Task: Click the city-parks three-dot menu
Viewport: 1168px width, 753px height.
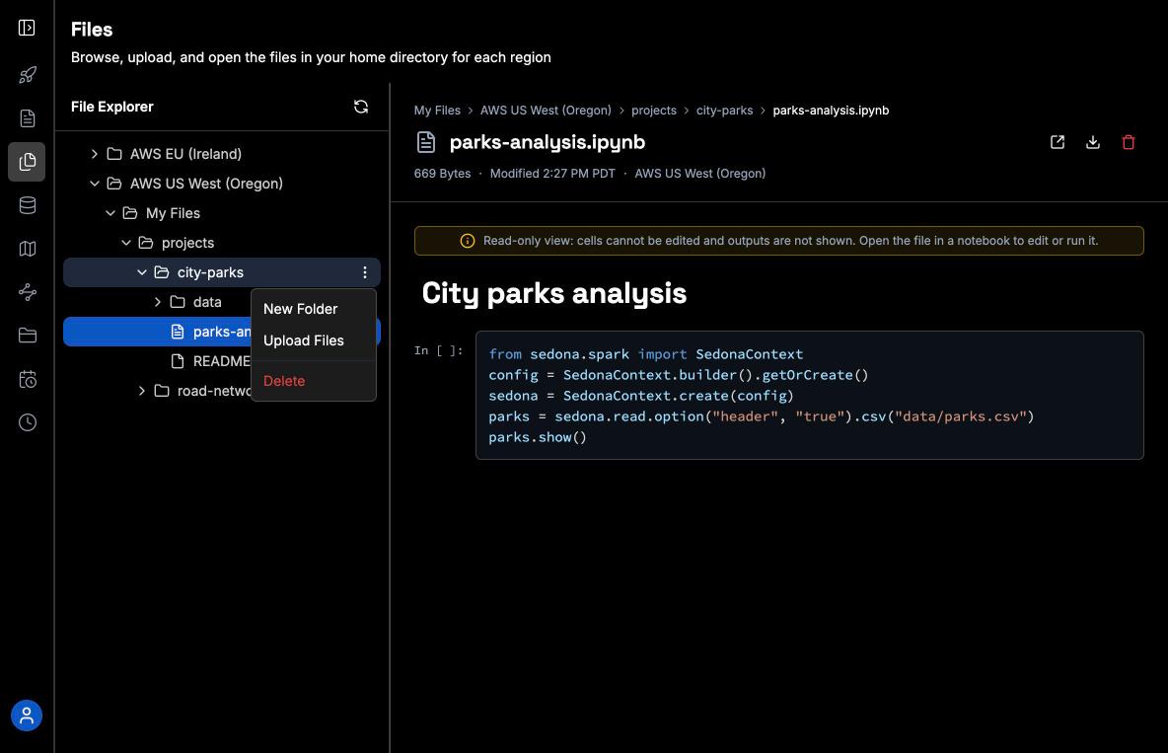Action: point(364,272)
